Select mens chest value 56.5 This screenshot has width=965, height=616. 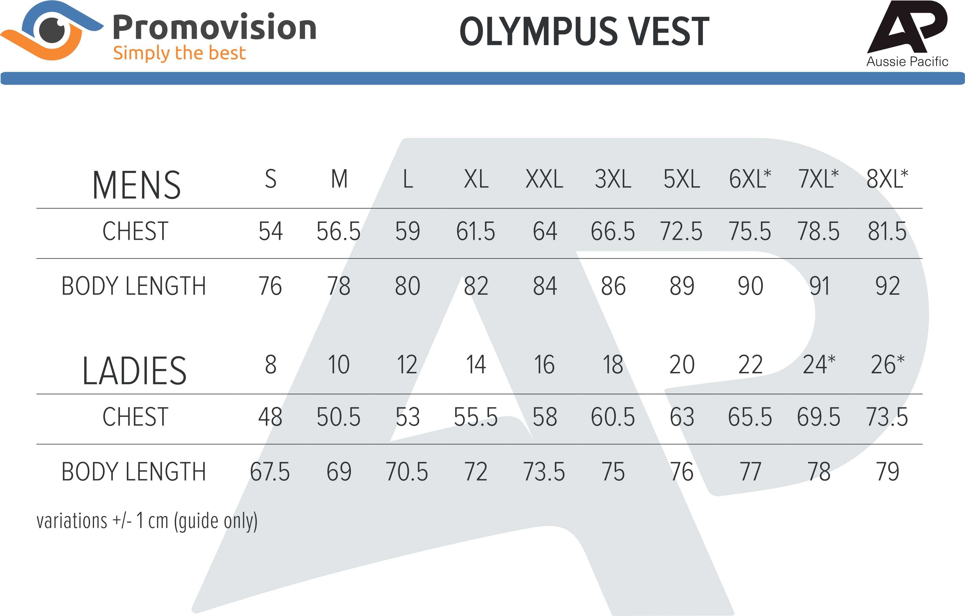tap(339, 231)
